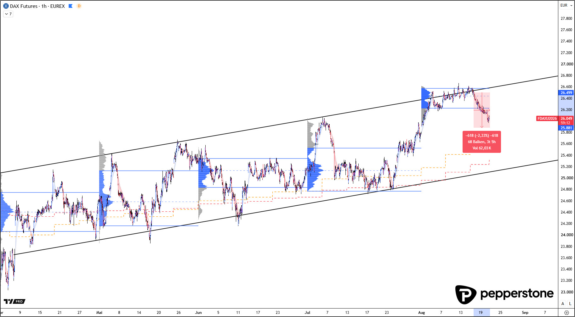The width and height of the screenshot is (575, 317).
Task: Click date 8 on the time axis
Action: click(119, 313)
